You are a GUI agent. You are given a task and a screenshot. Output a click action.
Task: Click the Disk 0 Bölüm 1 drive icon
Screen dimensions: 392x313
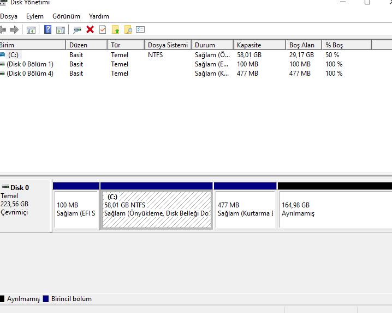(x=3, y=64)
